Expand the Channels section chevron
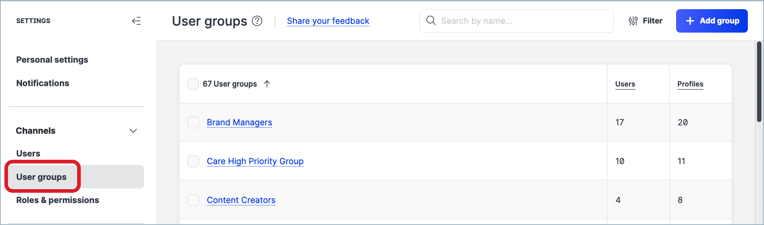Image resolution: width=764 pixels, height=225 pixels. pyautogui.click(x=133, y=131)
